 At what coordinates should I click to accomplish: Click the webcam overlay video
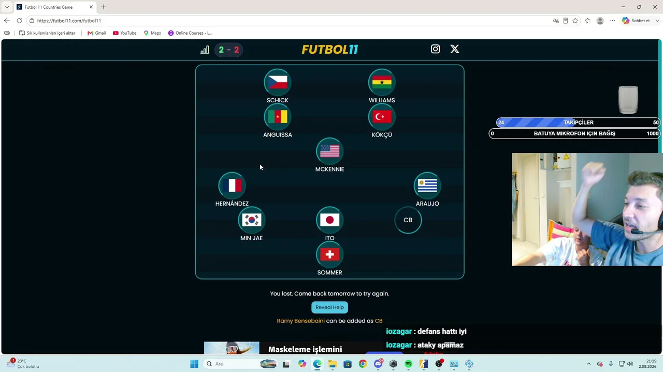587,209
